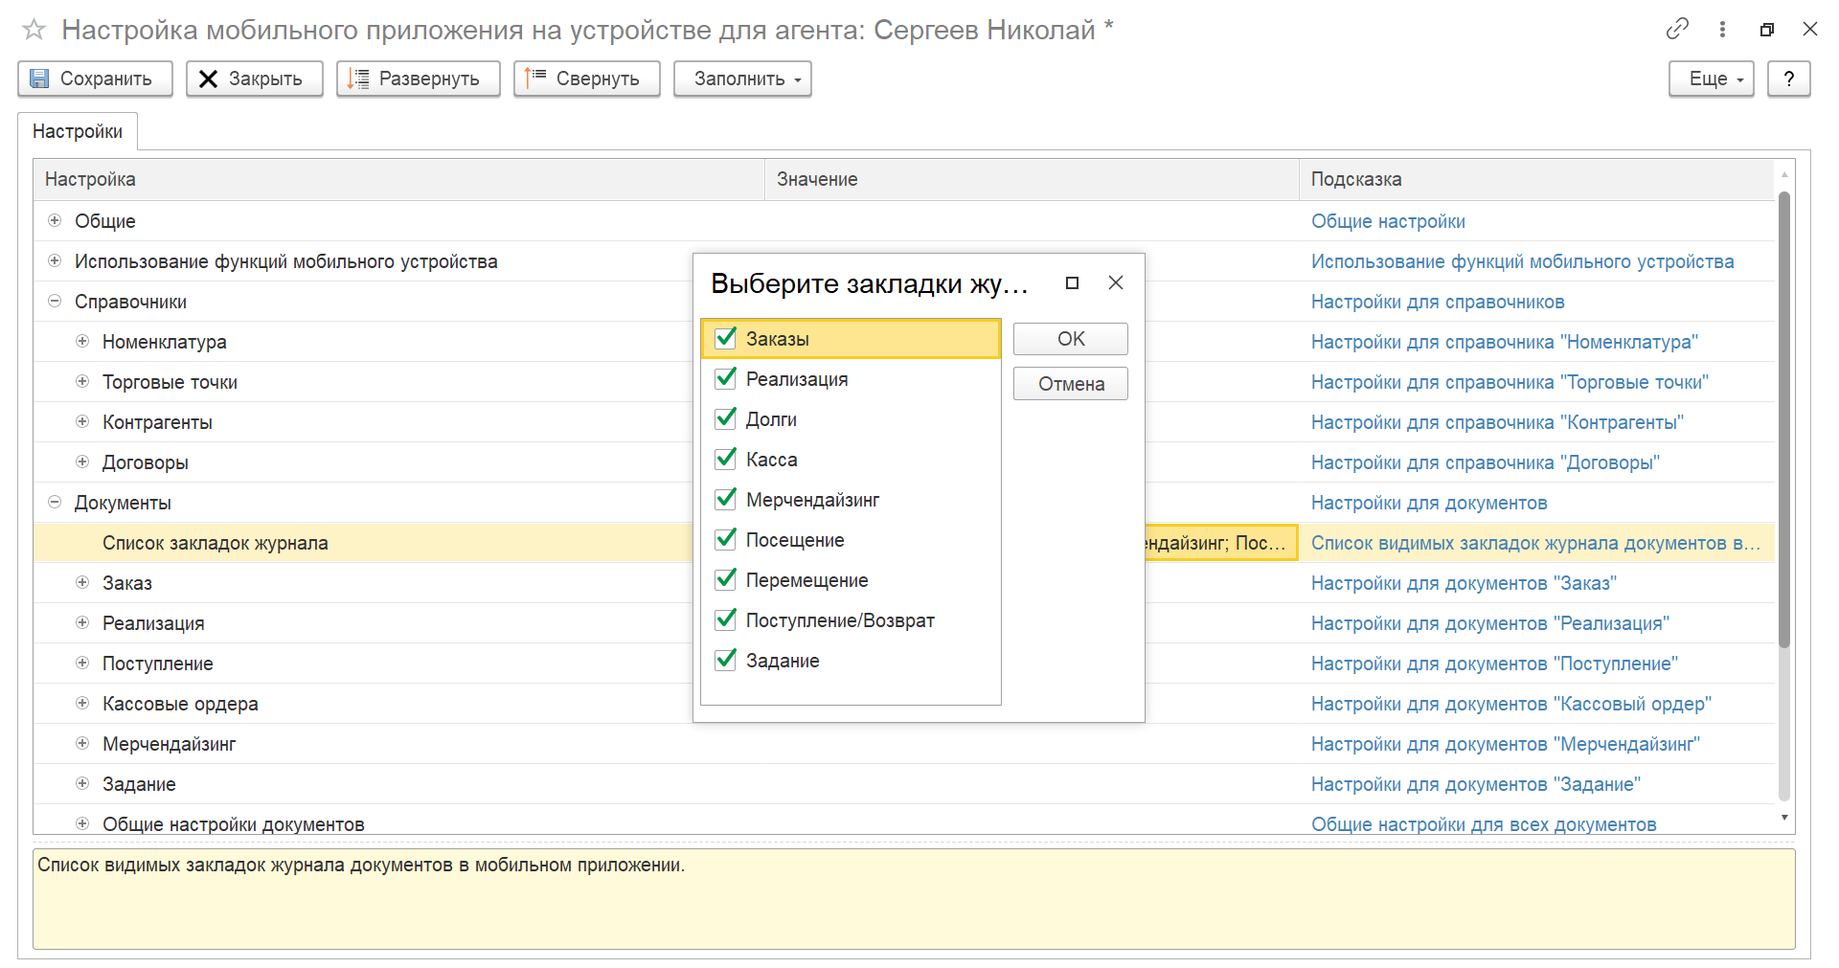This screenshot has height=968, width=1839.
Task: Open help with the question mark button
Action: (1789, 79)
